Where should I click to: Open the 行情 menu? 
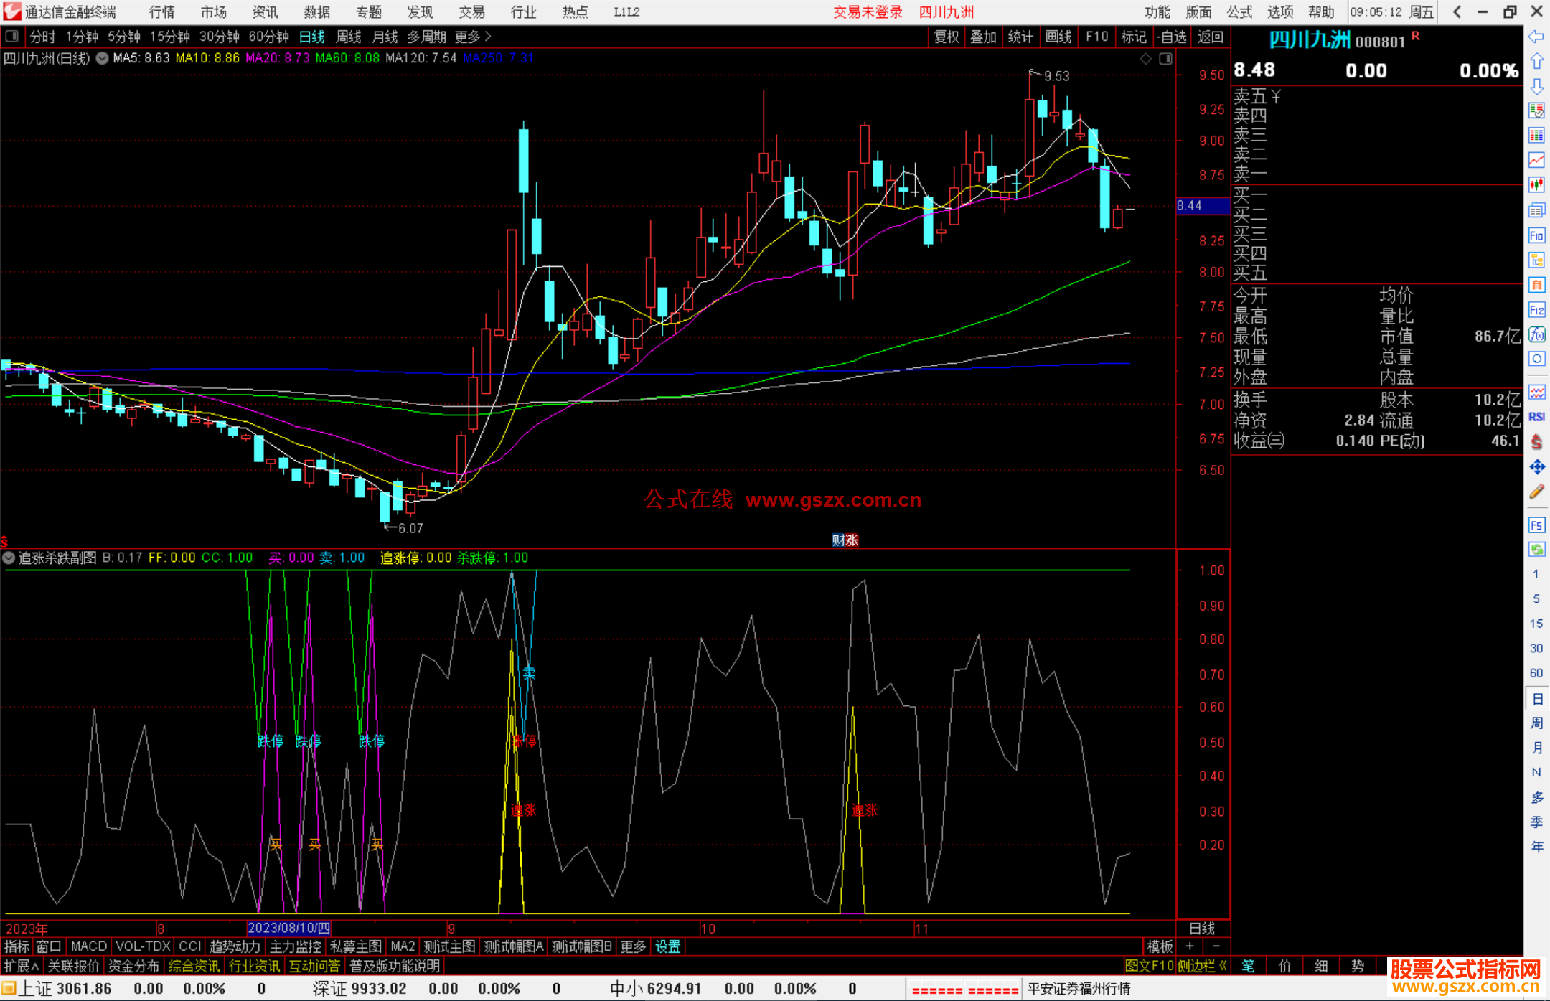tap(162, 11)
